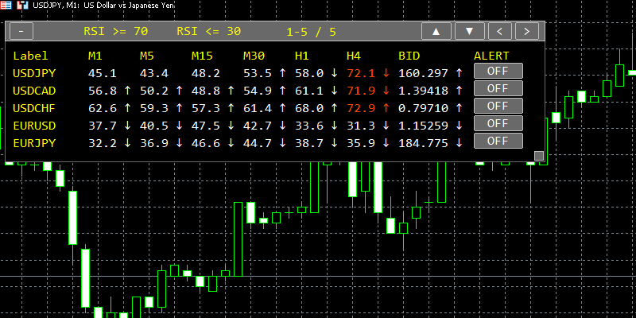636x318 pixels.
Task: Click the H4 column header
Action: pyautogui.click(x=354, y=56)
